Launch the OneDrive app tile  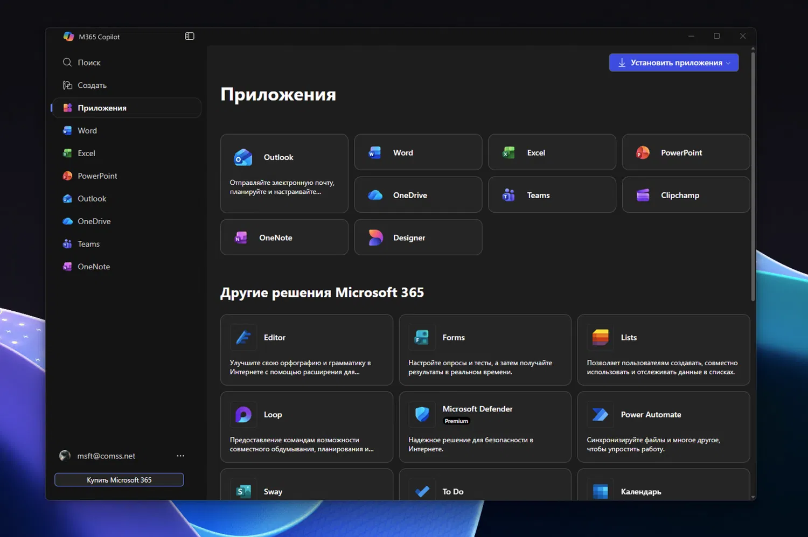click(418, 195)
